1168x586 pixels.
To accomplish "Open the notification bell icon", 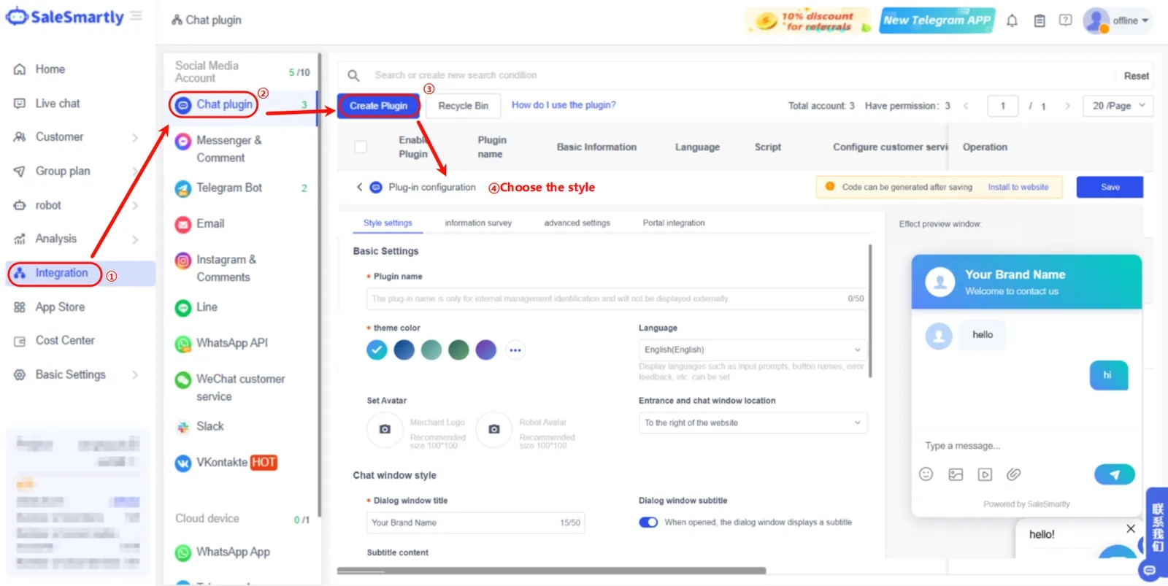I will point(1012,20).
